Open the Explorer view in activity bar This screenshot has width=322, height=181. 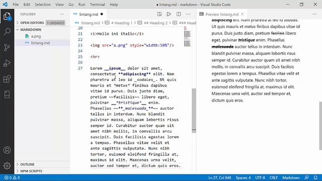(x=7, y=16)
